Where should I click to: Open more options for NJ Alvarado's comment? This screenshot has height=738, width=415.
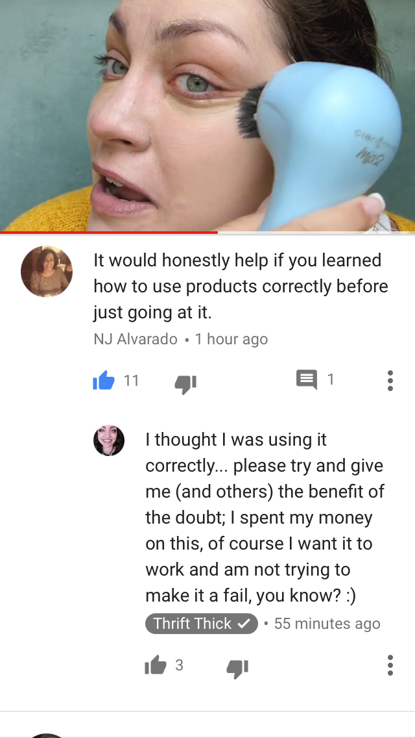click(x=390, y=380)
